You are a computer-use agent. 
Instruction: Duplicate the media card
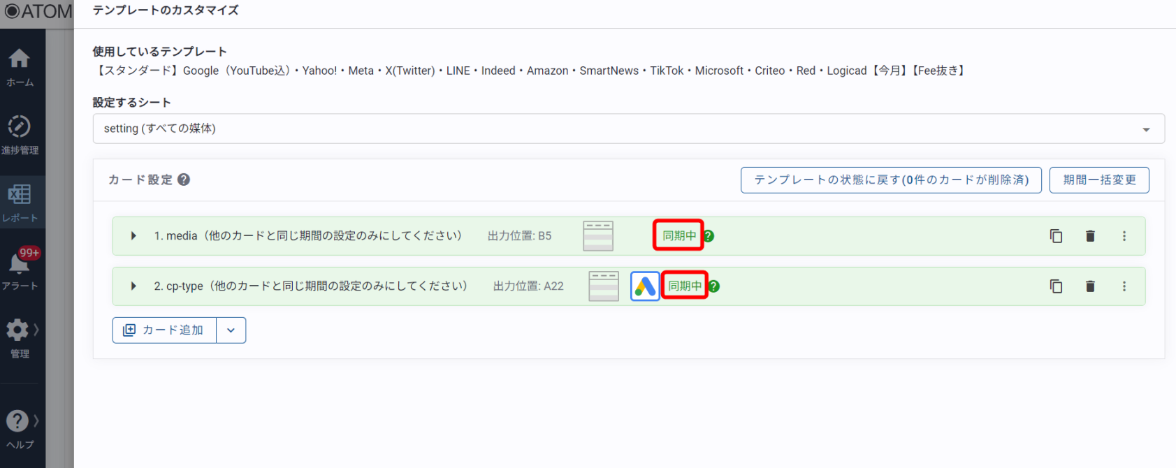pyautogui.click(x=1056, y=236)
